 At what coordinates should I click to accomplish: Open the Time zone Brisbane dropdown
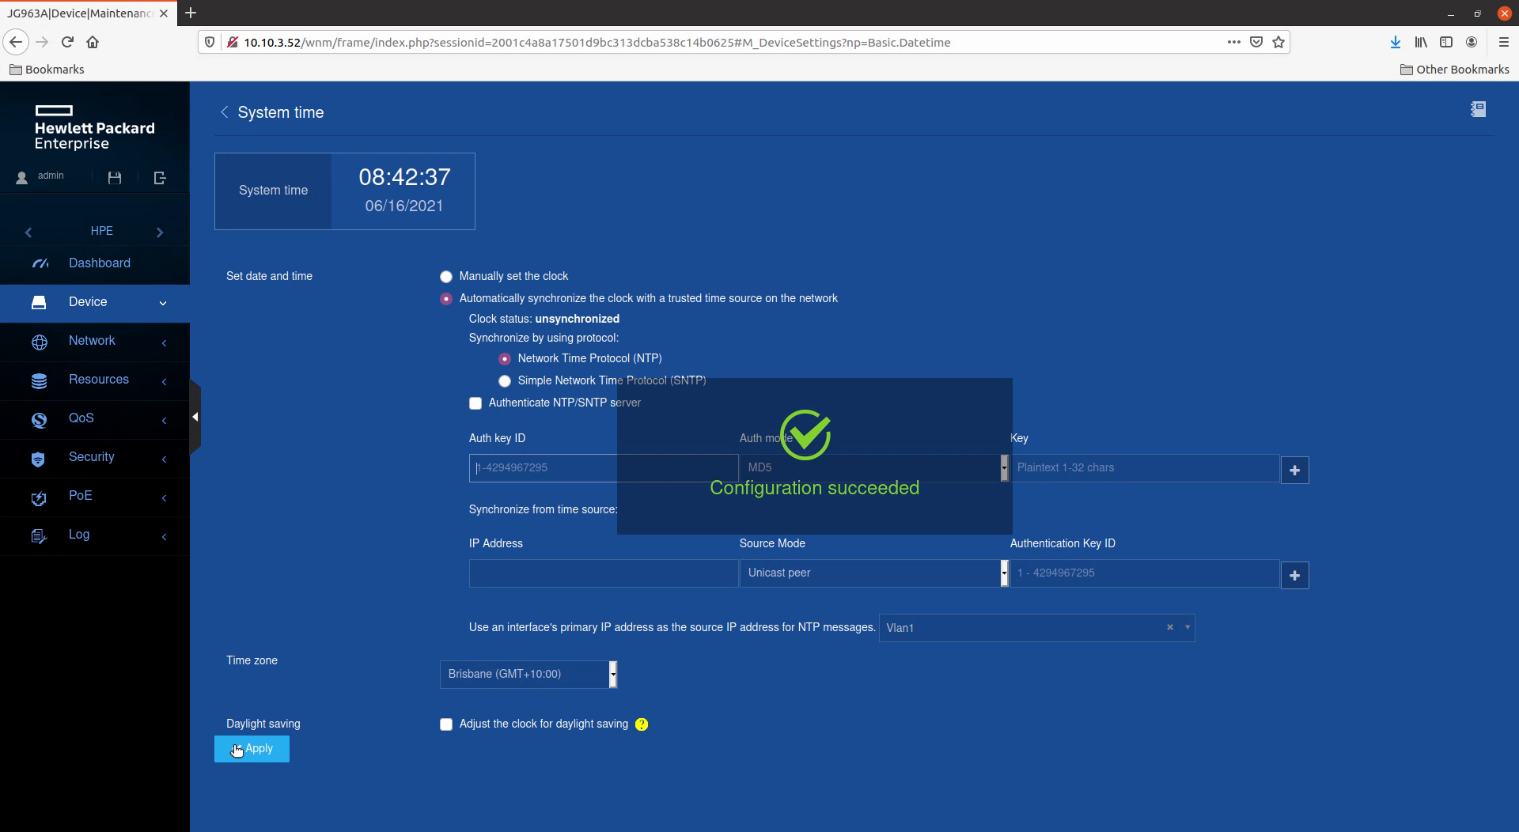coord(528,674)
